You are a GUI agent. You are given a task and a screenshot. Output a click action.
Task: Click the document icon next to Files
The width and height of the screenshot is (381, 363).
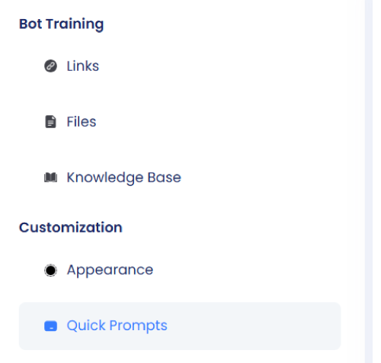tap(50, 121)
